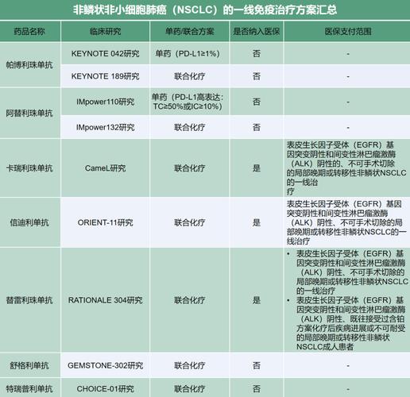Click 联合化疗 in the CameL row
The width and height of the screenshot is (410, 397).
coord(190,168)
